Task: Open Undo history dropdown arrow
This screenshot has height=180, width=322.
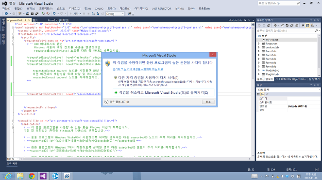Action: pos(58,14)
